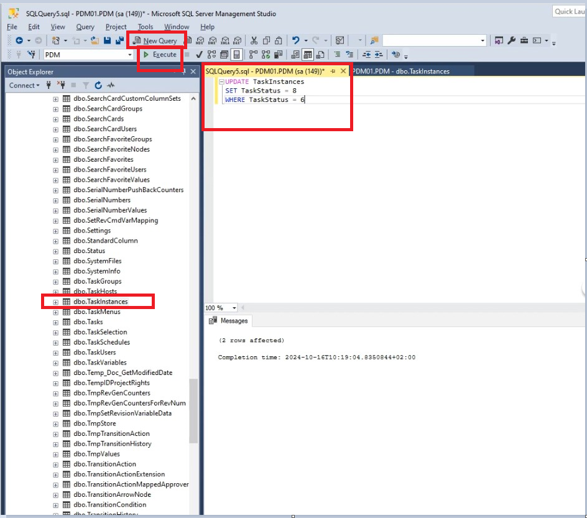Open the PDM database dropdown
This screenshot has width=587, height=518.
click(129, 55)
